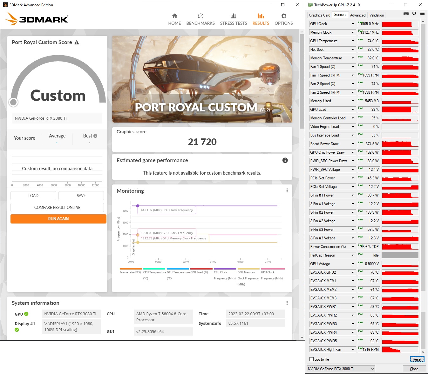This screenshot has height=374, width=428.
Task: Click the info icon next to Best
Action: (x=95, y=136)
